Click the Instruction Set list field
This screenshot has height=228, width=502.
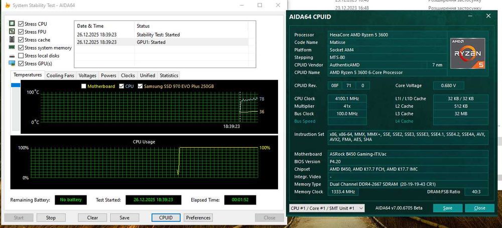click(408, 137)
